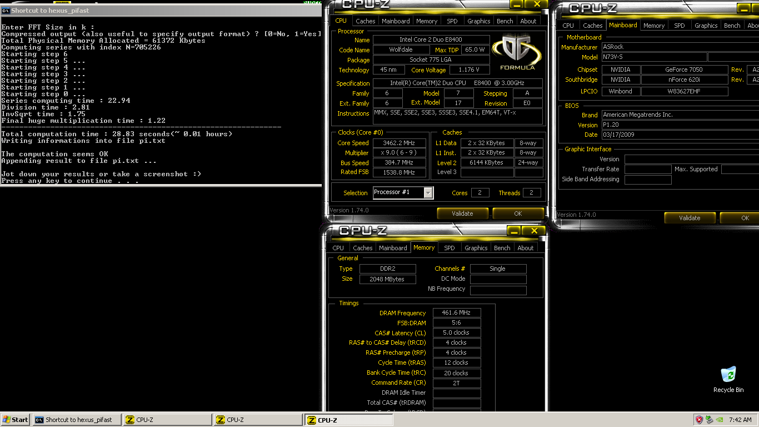
Task: Click Validate in CPU-Z processor window
Action: [462, 213]
